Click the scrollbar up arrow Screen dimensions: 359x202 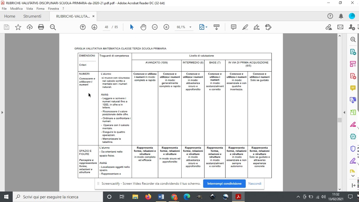click(340, 36)
